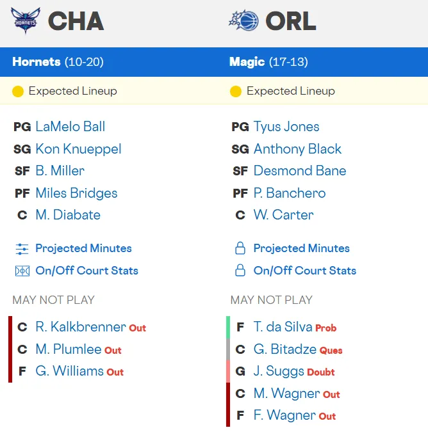Click the green status bar beside T. da Silva
This screenshot has width=428, height=437.
[228, 327]
